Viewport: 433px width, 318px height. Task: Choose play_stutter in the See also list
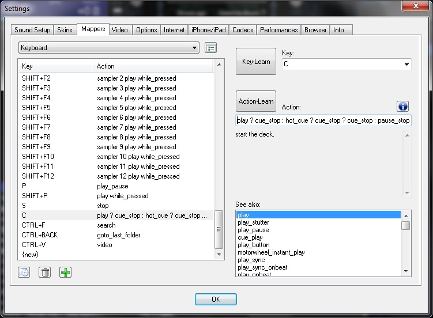[254, 222]
